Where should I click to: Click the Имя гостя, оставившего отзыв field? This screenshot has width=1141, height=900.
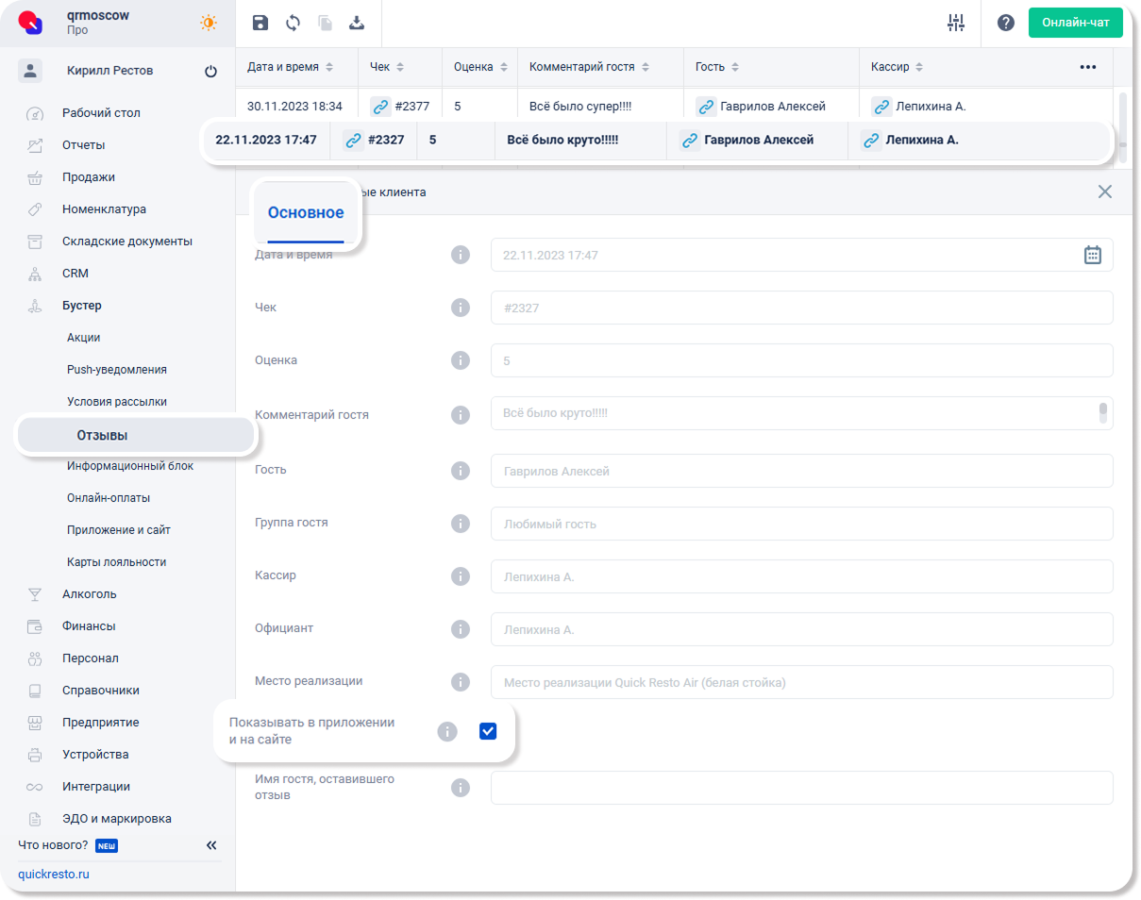pos(801,788)
